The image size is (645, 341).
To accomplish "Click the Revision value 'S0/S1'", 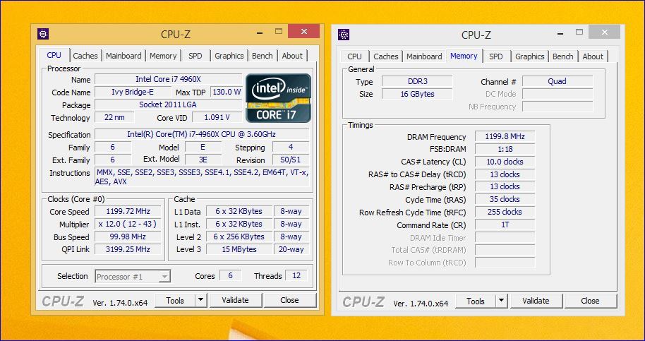I will tap(291, 160).
